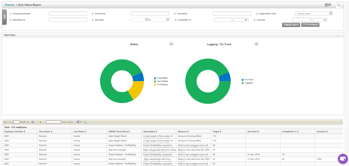Image resolution: width=349 pixels, height=166 pixels.
Task: Expand the export format dropdown arrow
Action: (x=81, y=122)
